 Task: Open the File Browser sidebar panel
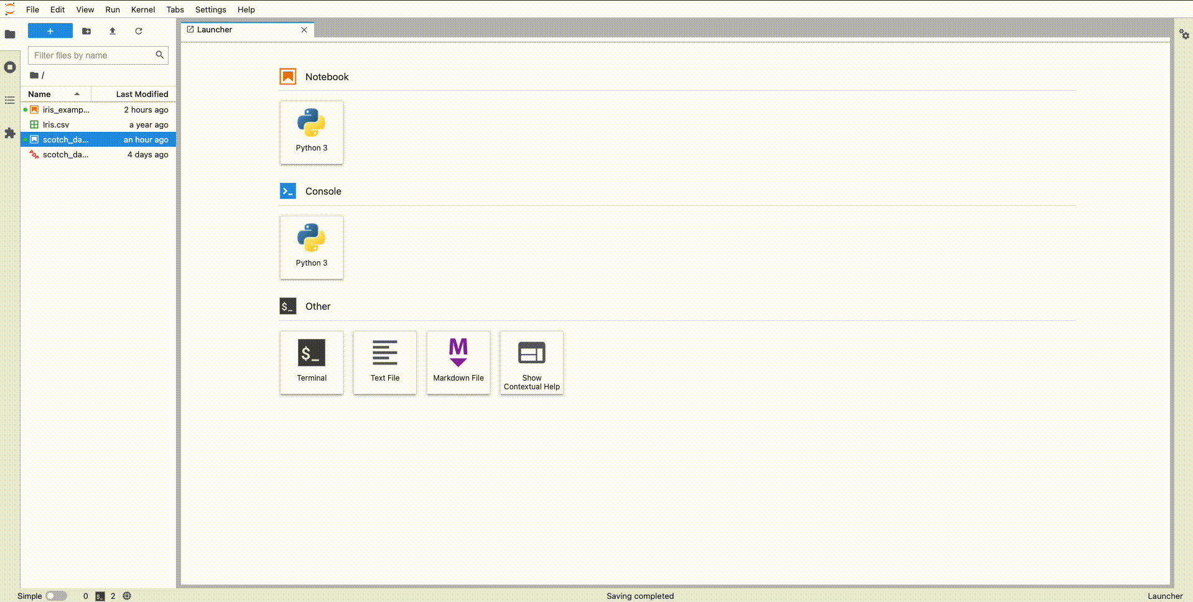[10, 34]
